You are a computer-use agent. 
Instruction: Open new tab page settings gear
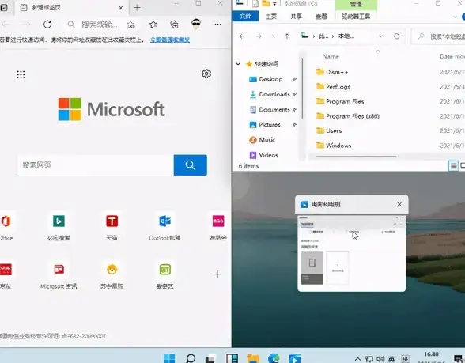206,74
